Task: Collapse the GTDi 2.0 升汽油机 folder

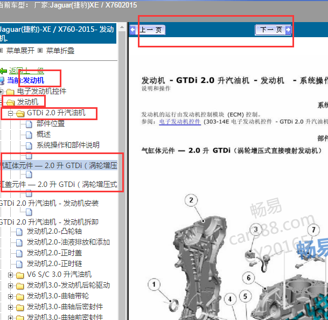Action: pyautogui.click(x=10, y=114)
